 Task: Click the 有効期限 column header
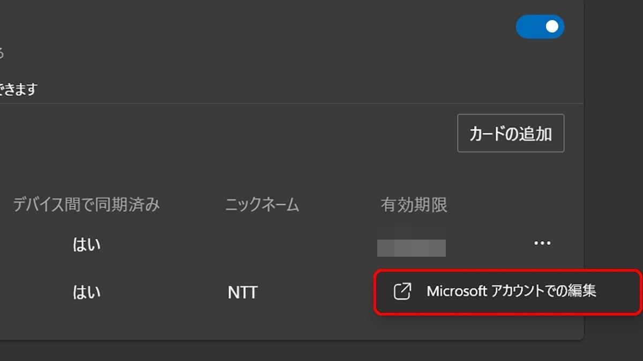(414, 204)
